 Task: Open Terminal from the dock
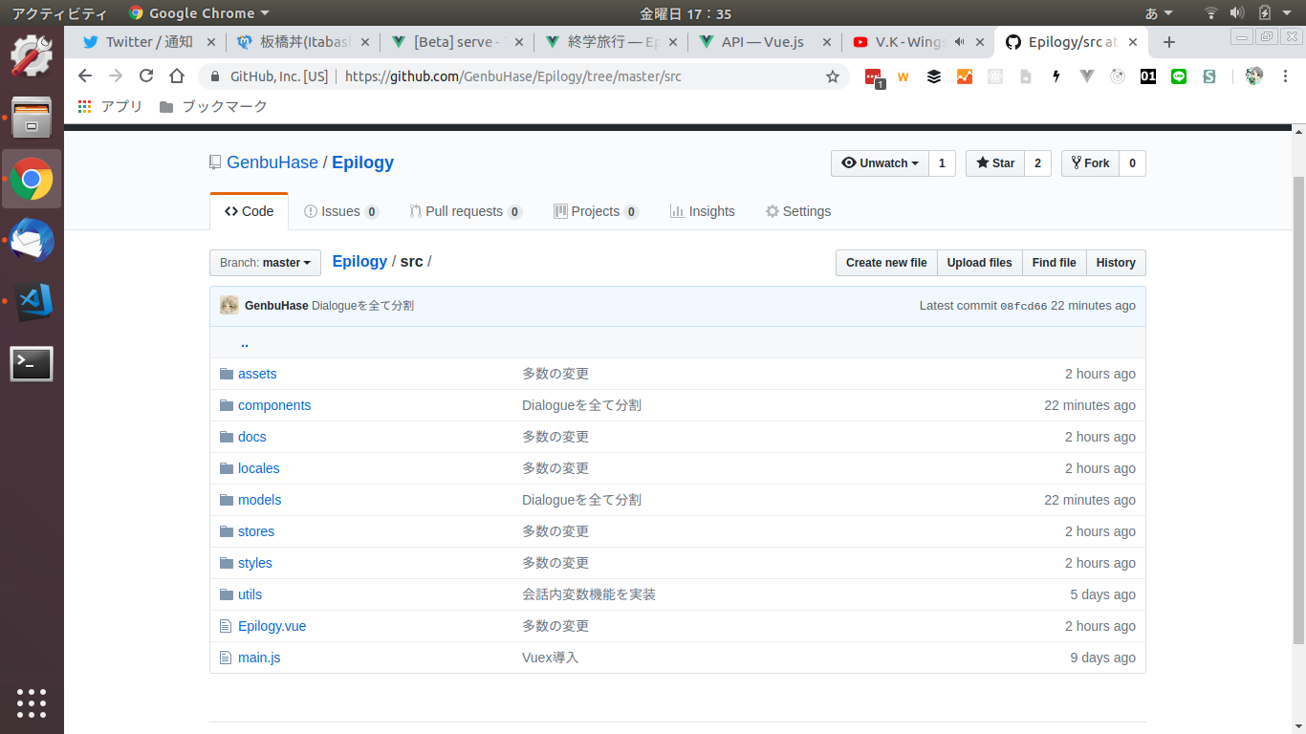point(32,363)
